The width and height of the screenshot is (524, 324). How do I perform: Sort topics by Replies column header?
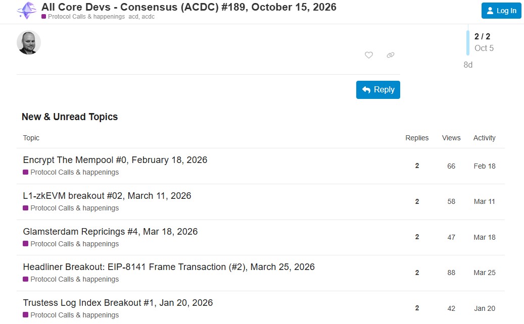tap(417, 138)
